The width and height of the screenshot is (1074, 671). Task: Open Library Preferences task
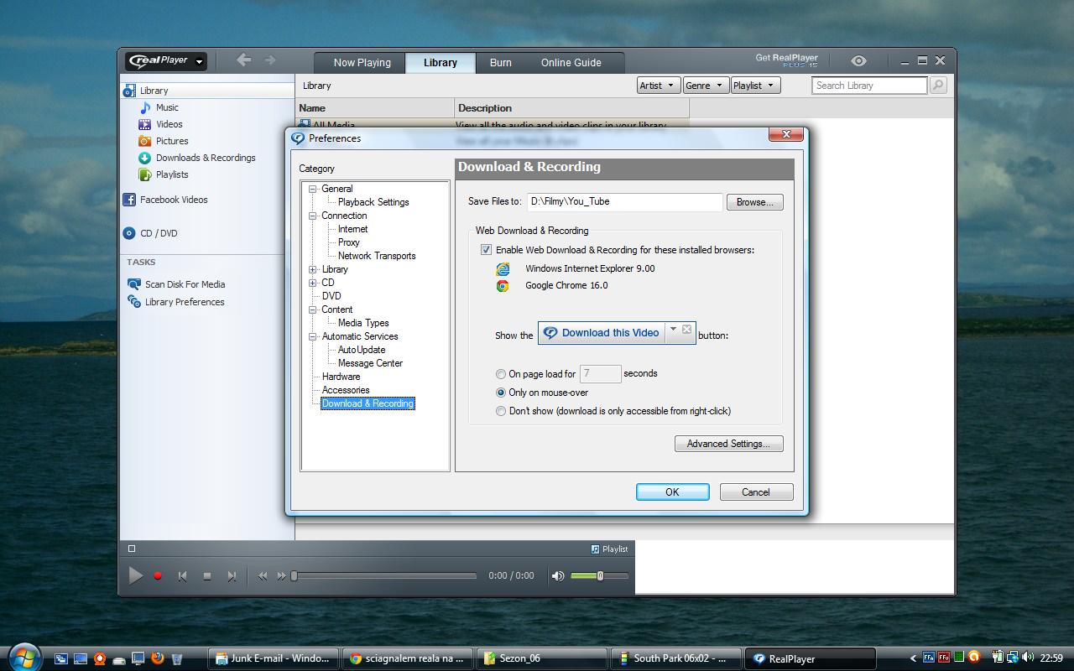176,302
